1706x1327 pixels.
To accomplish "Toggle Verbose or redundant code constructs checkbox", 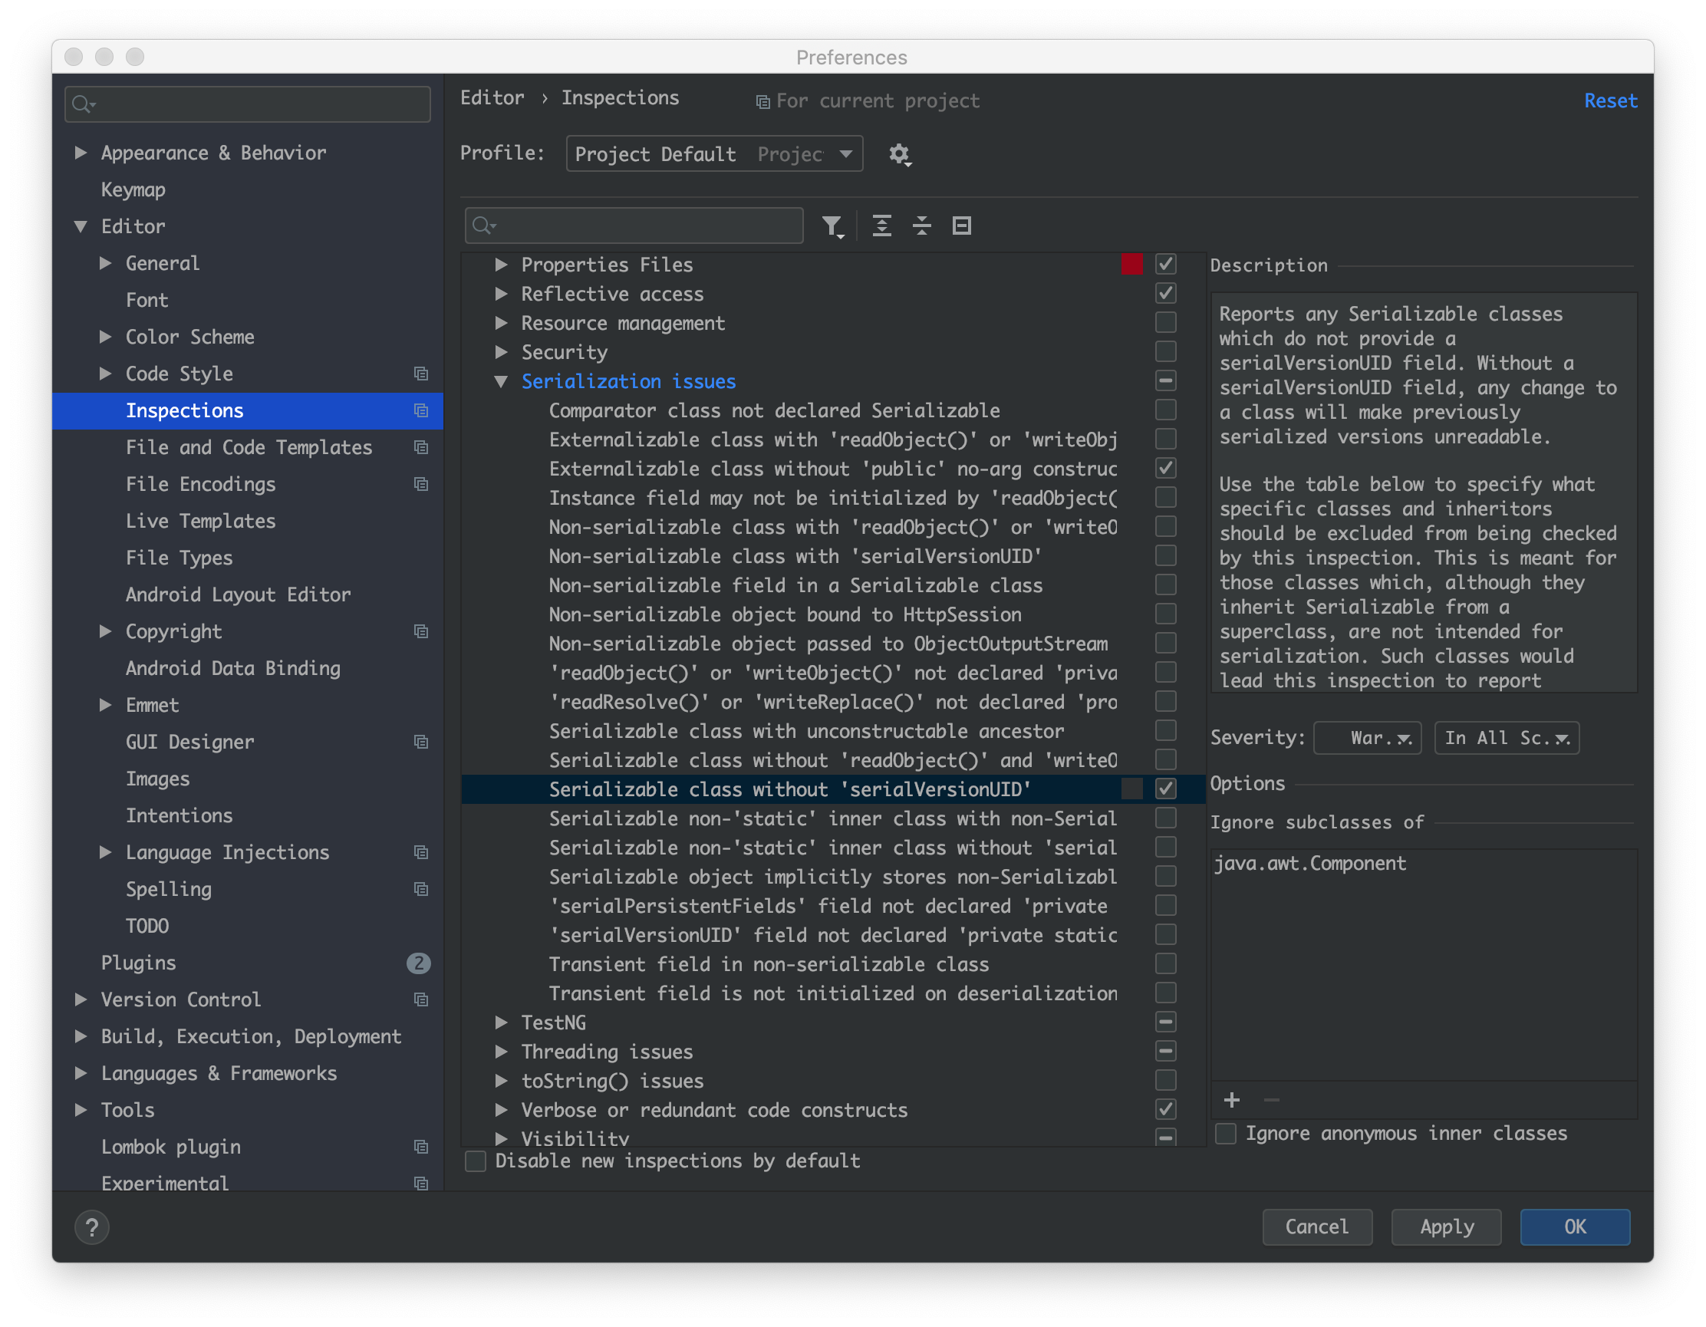I will (1165, 1109).
